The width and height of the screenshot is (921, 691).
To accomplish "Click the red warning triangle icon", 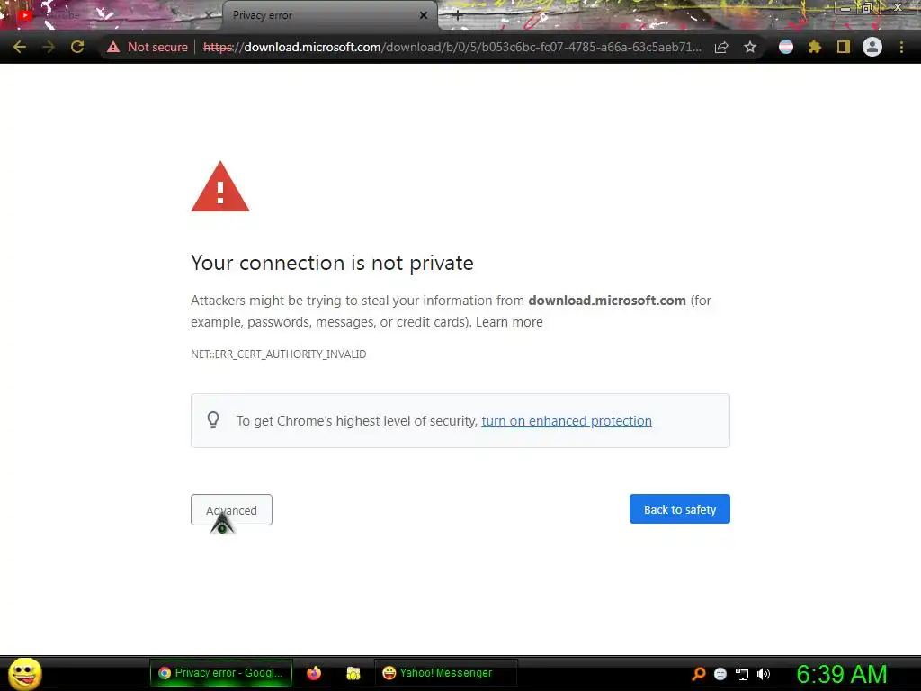I will click(220, 187).
